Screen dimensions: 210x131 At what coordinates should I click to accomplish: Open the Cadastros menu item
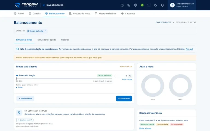coord(128,13)
